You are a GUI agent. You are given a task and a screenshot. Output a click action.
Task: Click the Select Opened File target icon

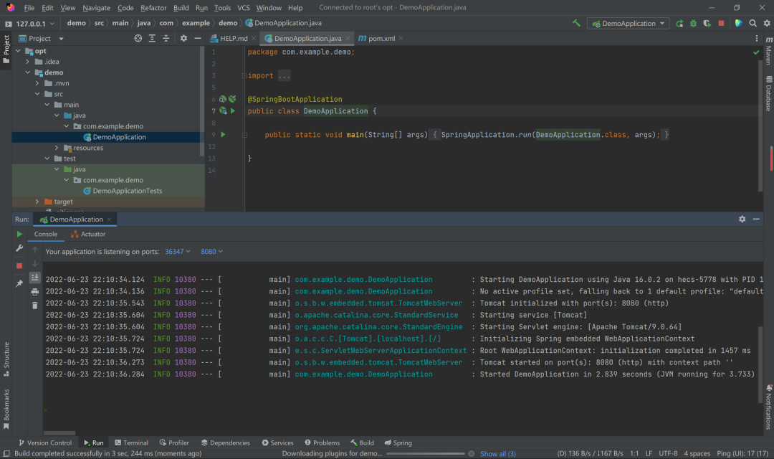pos(138,39)
